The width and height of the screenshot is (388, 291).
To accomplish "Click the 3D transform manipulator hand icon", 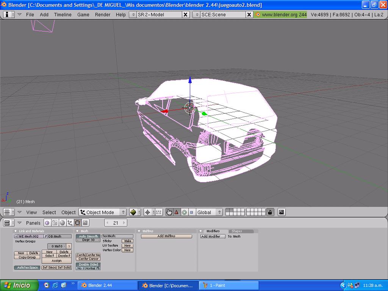I will pos(169,212).
